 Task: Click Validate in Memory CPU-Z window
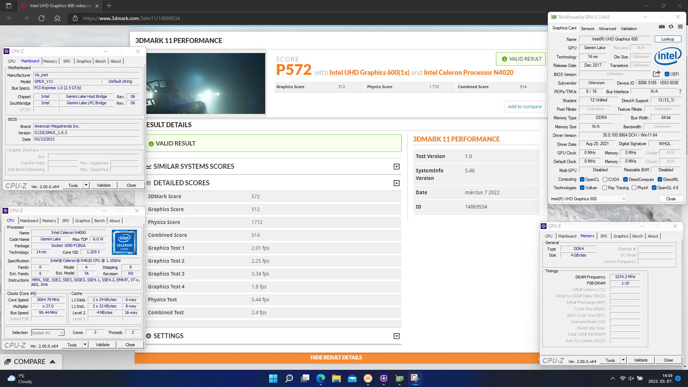641,360
